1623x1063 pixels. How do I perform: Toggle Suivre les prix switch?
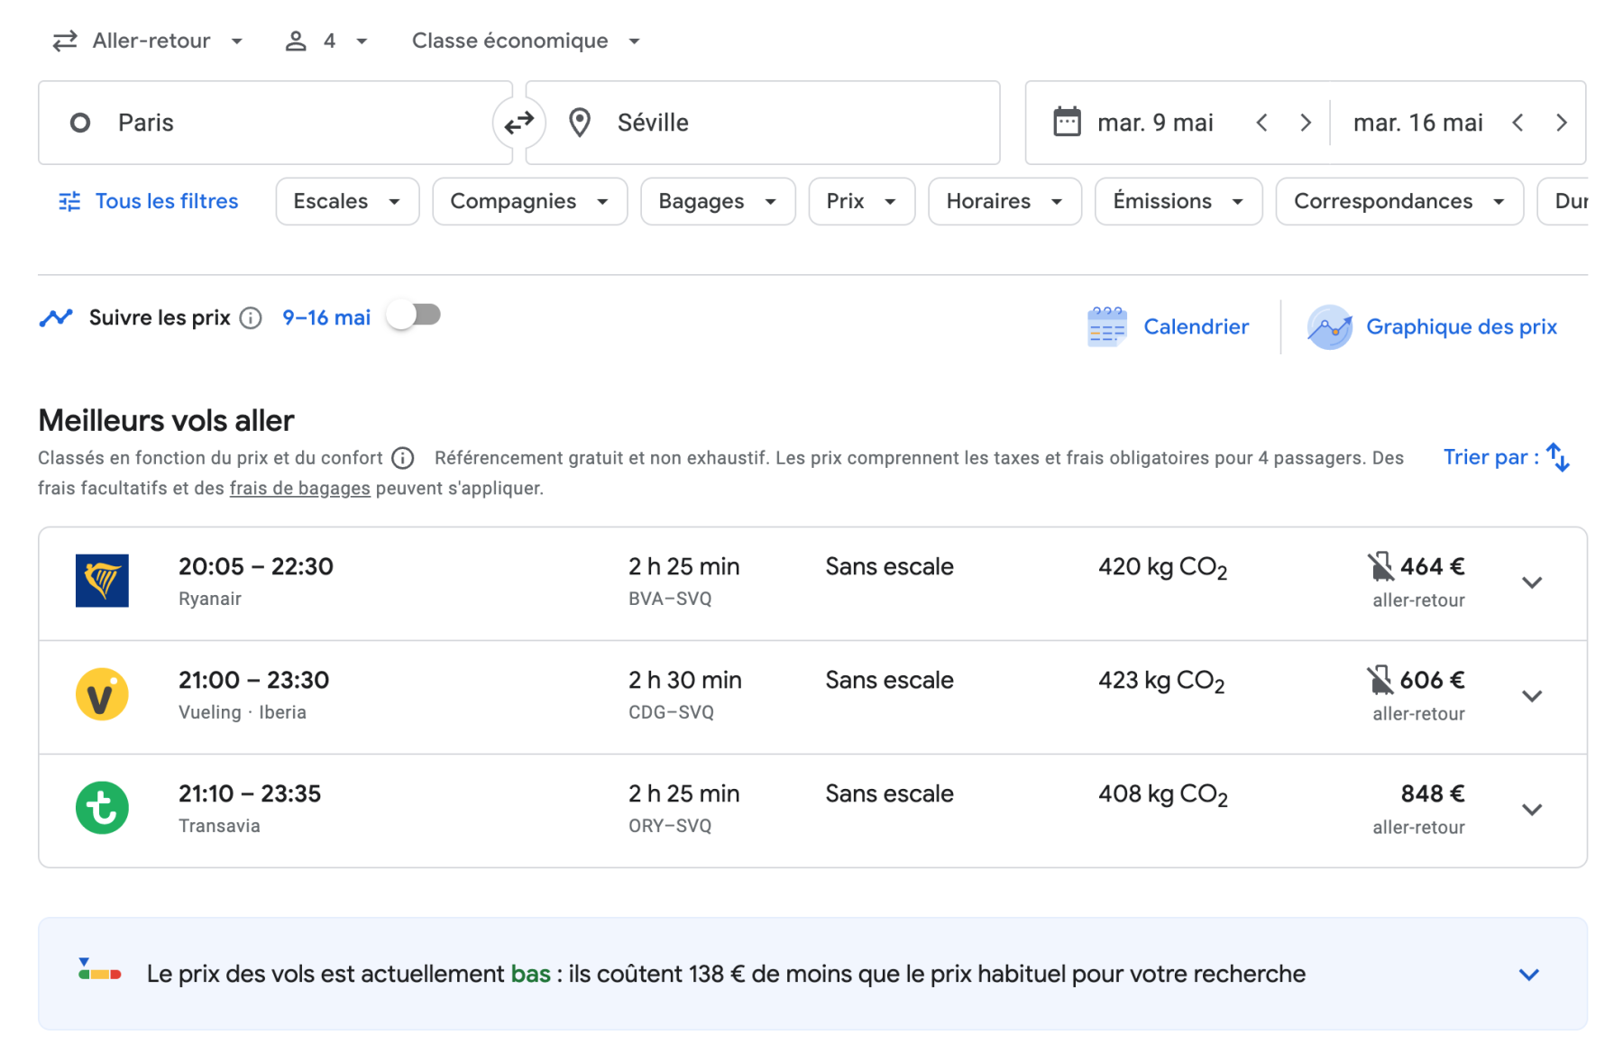click(414, 316)
